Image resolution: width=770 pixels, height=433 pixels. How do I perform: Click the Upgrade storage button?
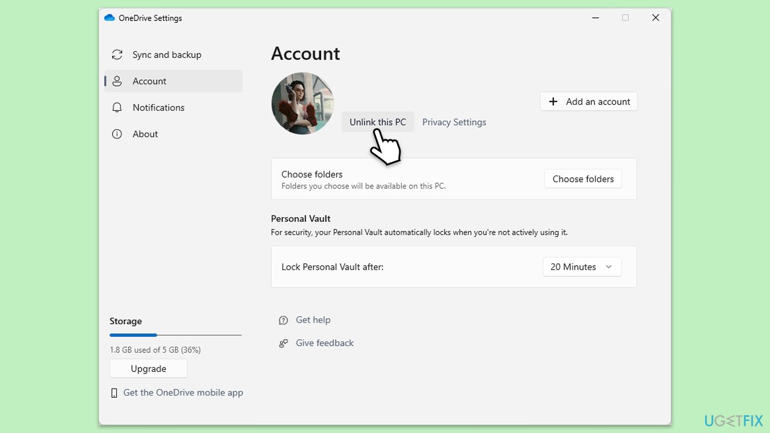(x=149, y=369)
